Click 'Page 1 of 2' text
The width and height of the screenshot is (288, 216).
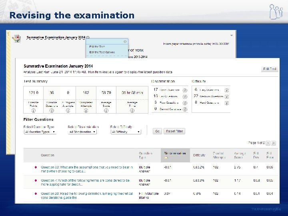point(256,143)
